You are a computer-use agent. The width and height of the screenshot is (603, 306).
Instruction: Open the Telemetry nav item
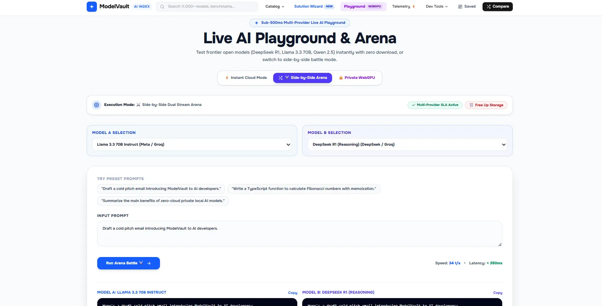[403, 6]
